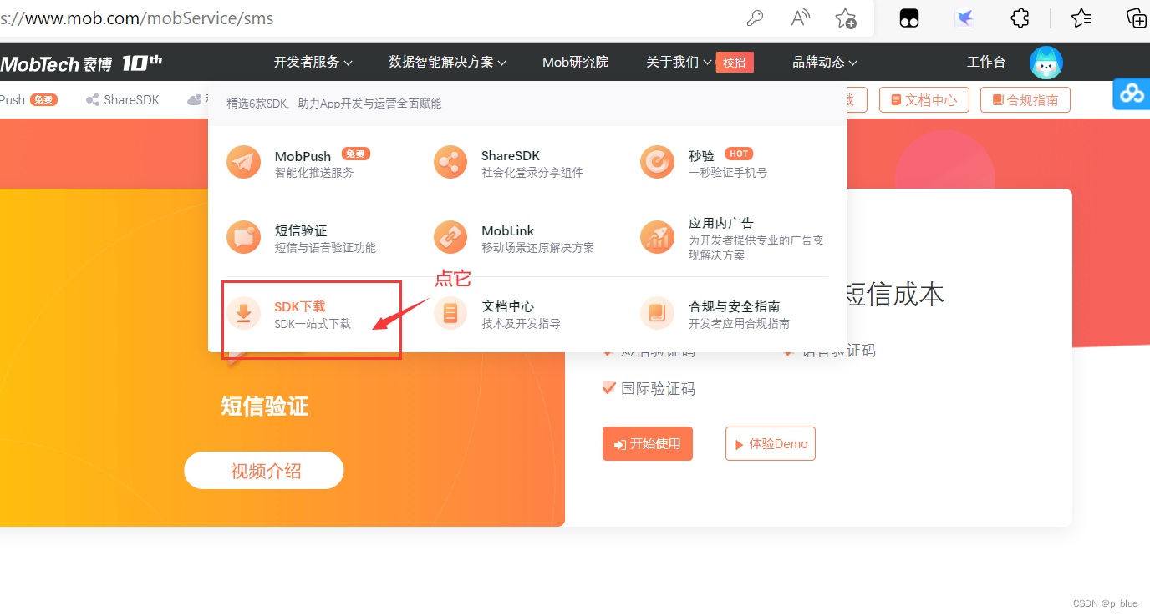Viewport: 1150px width, 616px height.
Task: Click the user avatar in the header
Action: (x=1046, y=63)
